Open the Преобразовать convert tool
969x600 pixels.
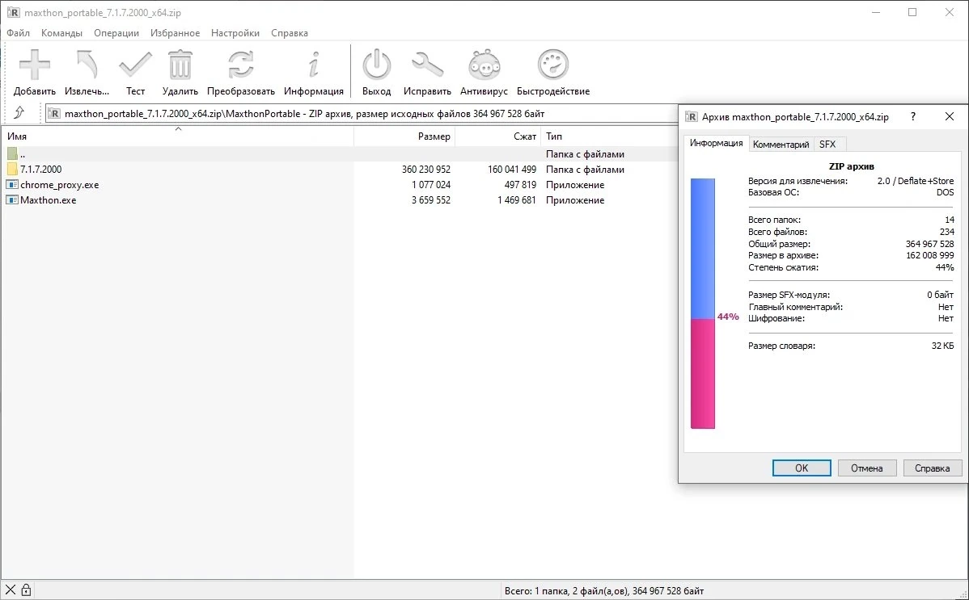pyautogui.click(x=240, y=65)
